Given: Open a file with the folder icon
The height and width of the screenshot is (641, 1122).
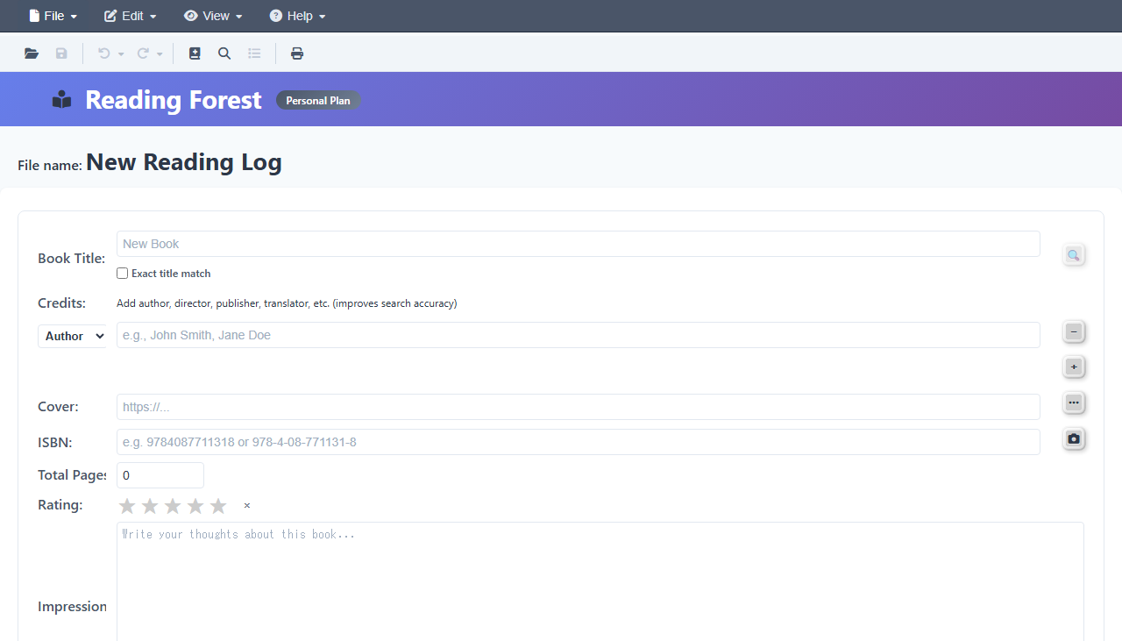Looking at the screenshot, I should tap(32, 53).
